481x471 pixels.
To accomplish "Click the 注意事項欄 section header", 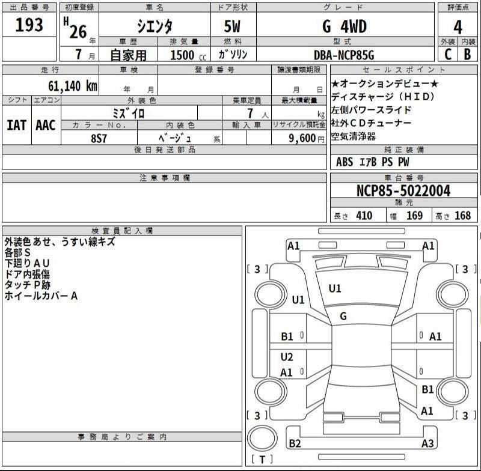I will tap(165, 178).
